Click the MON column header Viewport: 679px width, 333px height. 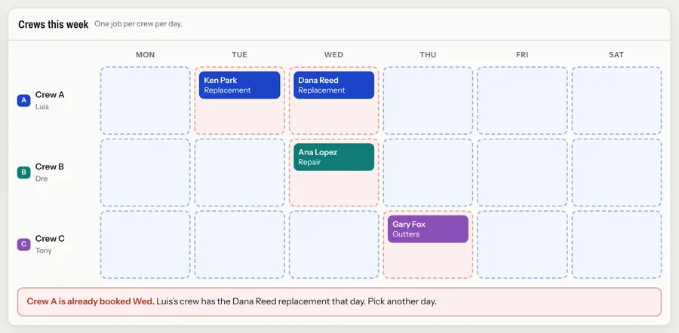click(145, 54)
